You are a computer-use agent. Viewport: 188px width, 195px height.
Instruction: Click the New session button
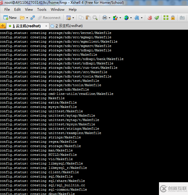[10, 18]
